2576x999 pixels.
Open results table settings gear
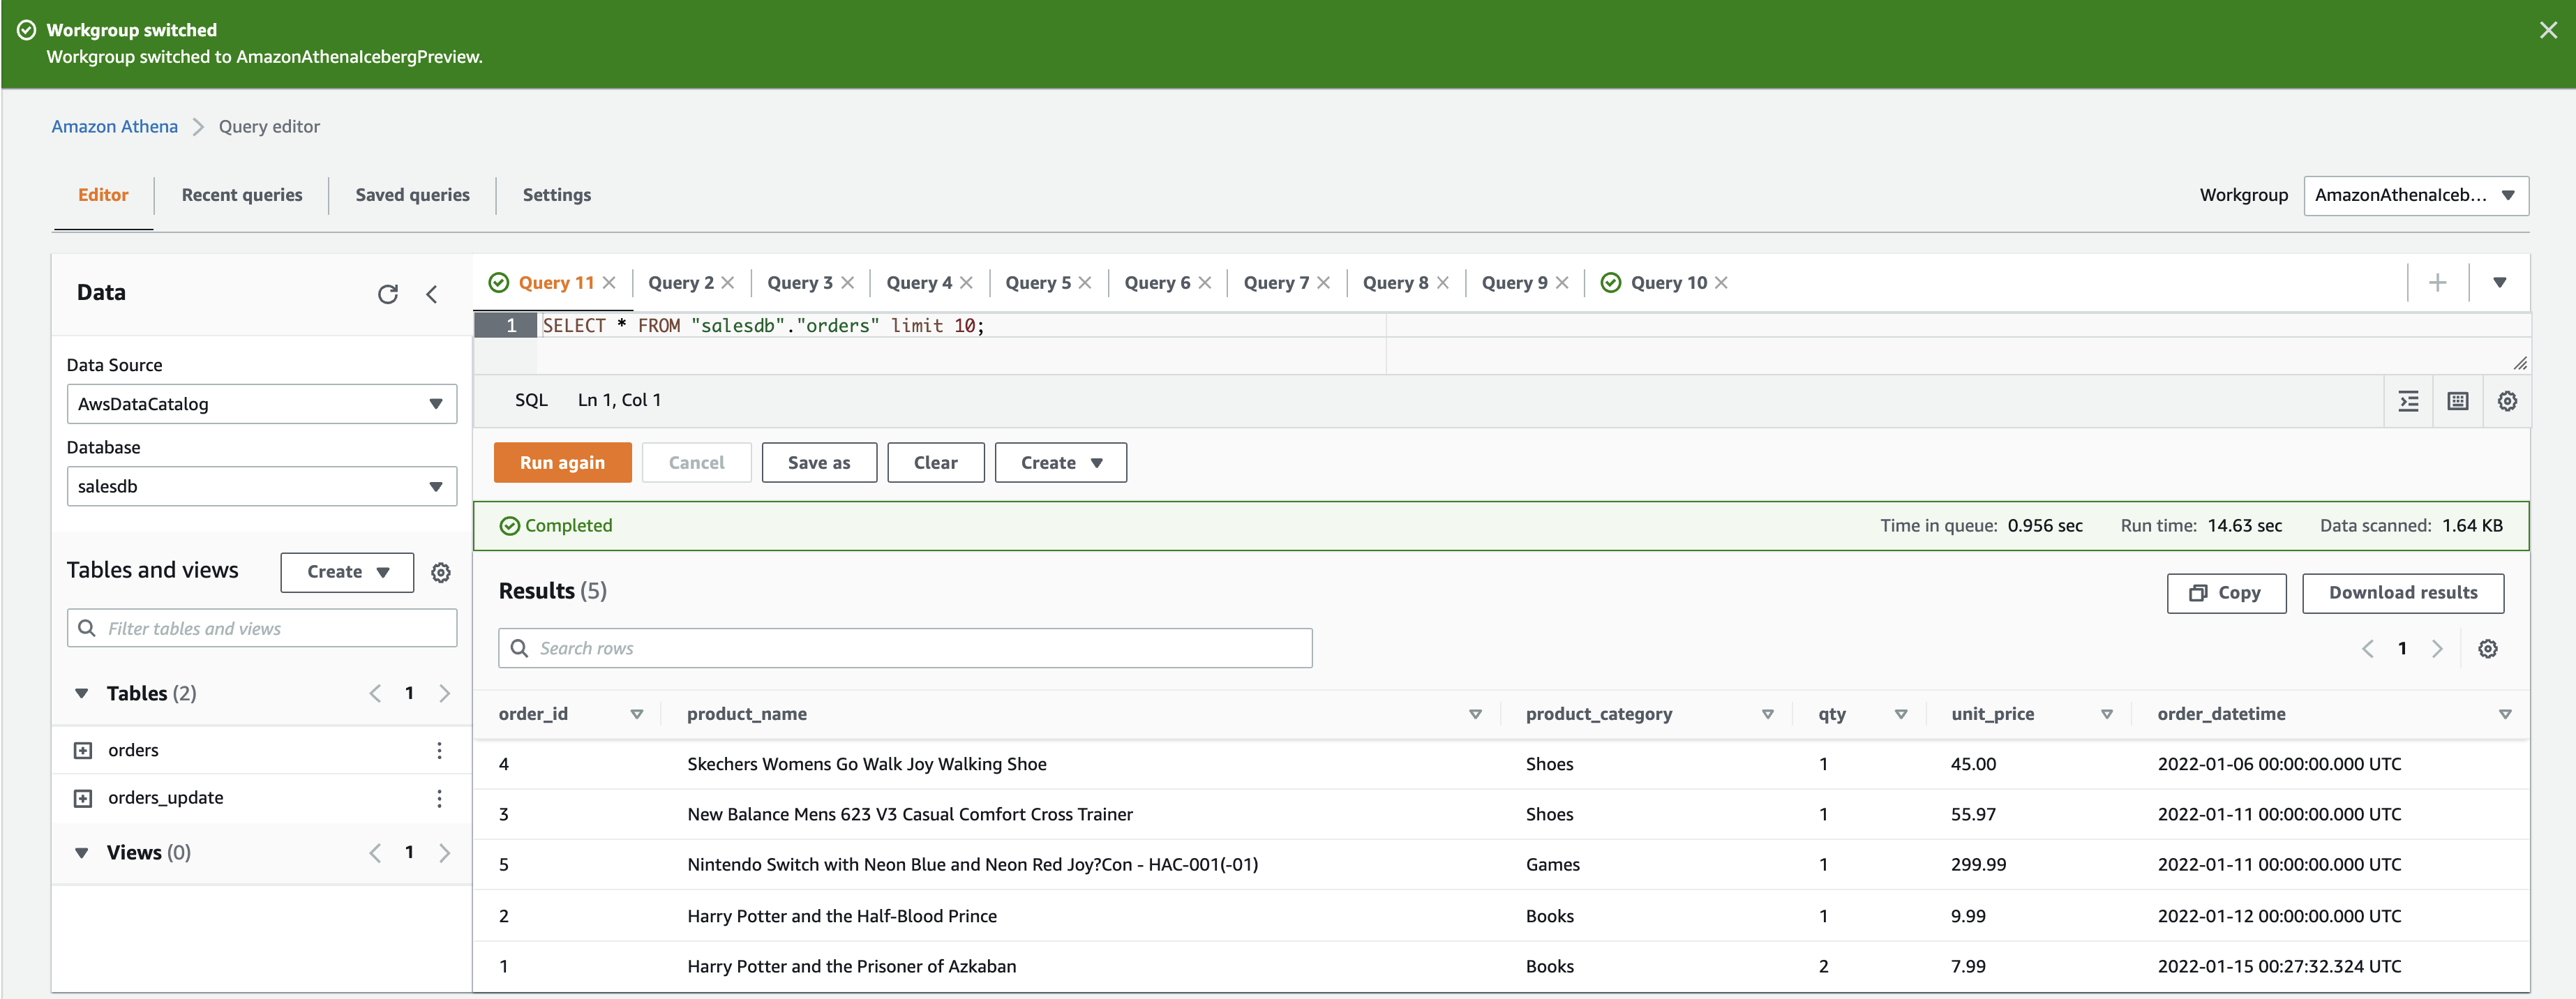point(2488,649)
